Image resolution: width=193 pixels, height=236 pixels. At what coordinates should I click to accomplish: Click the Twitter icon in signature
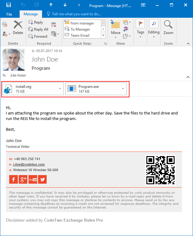pyautogui.click(x=42, y=179)
